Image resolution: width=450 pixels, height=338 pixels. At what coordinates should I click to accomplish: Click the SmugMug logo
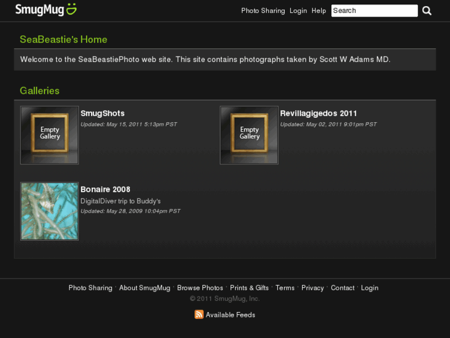tap(46, 10)
